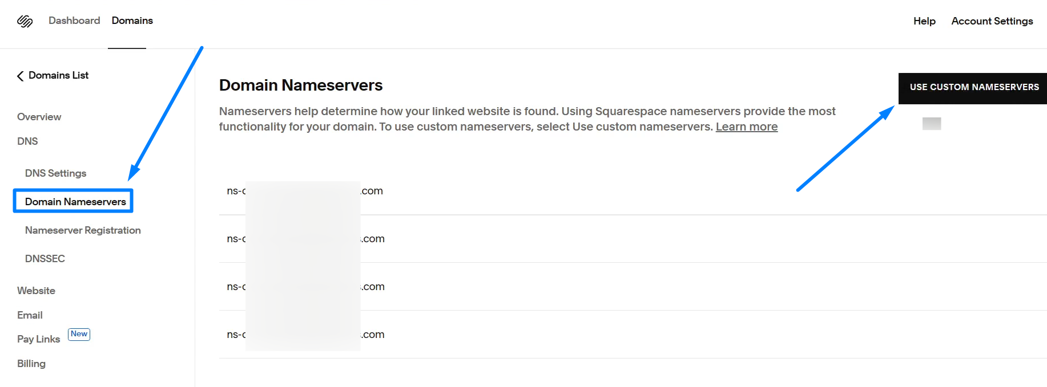Select Domain Nameservers in the sidebar
1047x387 pixels.
(x=75, y=202)
